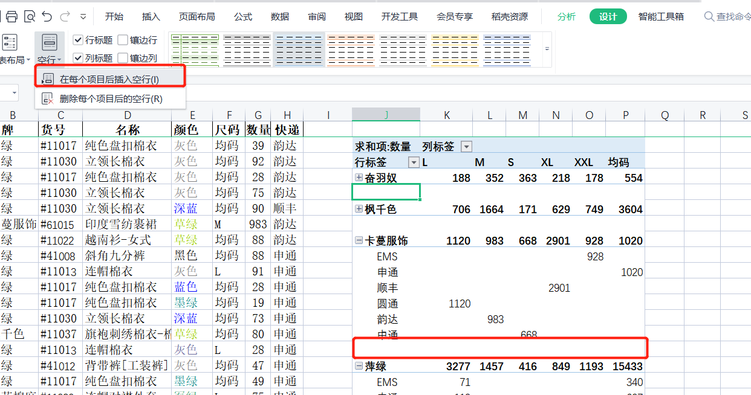Open the 列标签 column label filter dropdown

tap(466, 146)
